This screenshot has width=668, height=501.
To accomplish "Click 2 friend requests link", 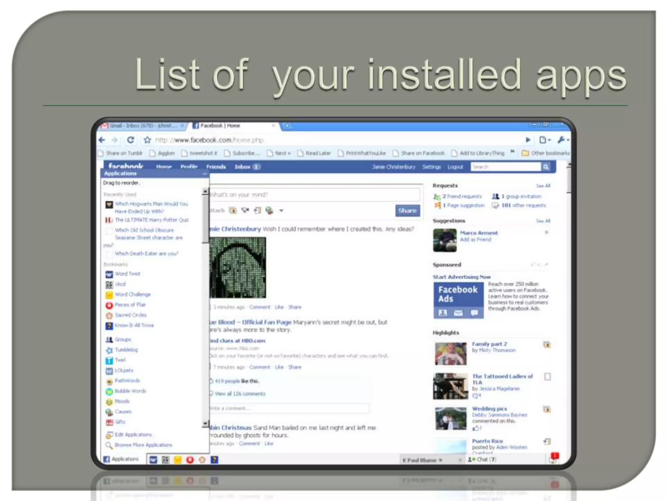I will [462, 196].
